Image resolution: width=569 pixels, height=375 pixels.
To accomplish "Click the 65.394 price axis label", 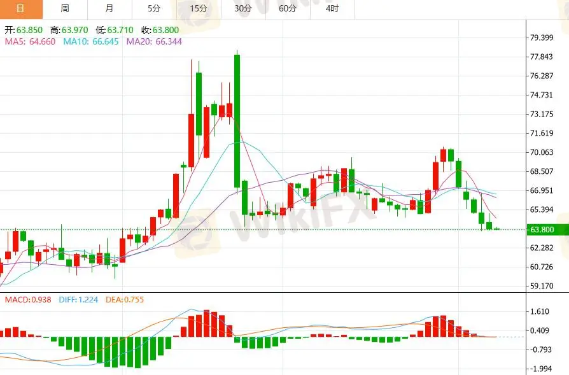I will [542, 210].
